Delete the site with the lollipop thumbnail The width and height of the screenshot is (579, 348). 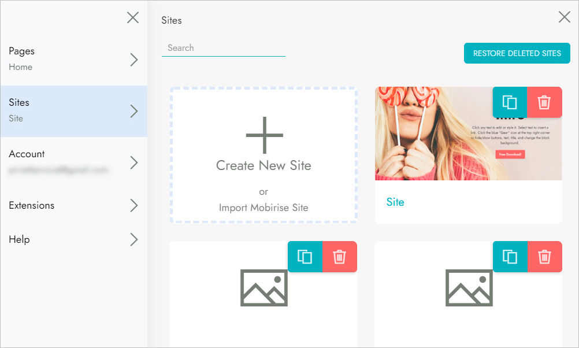(x=544, y=102)
